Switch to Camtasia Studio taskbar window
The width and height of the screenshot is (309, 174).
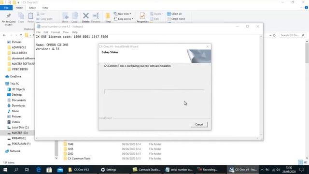[146, 170]
